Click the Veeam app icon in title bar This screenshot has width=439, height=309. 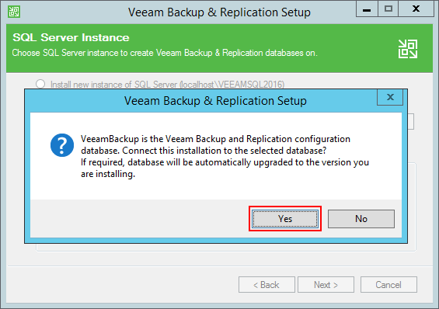coord(14,12)
